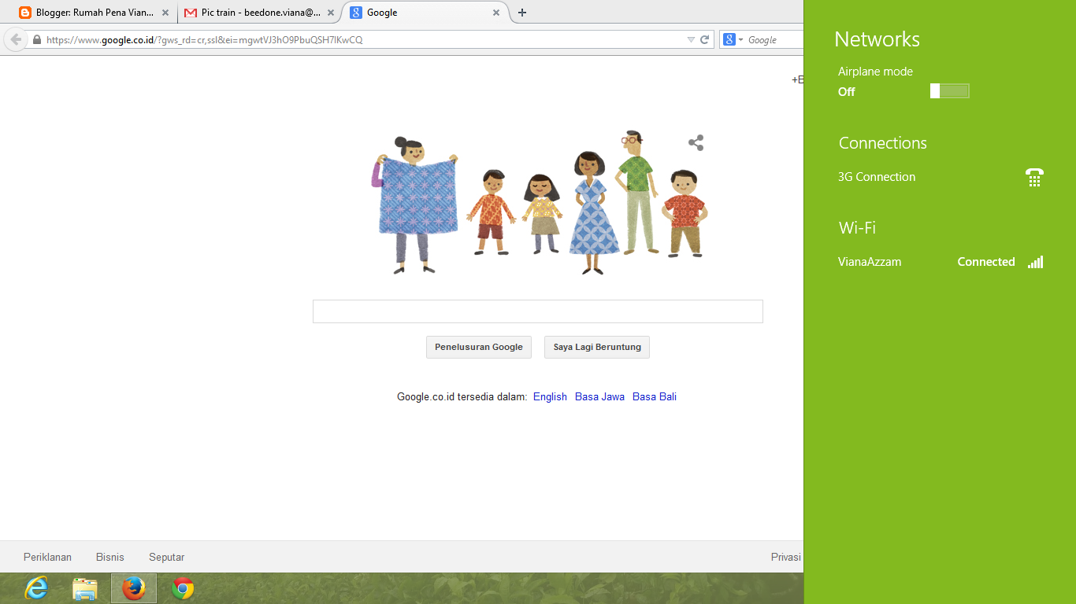Reload the page with the refresh icon
Image resolution: width=1076 pixels, height=604 pixels.
click(705, 39)
